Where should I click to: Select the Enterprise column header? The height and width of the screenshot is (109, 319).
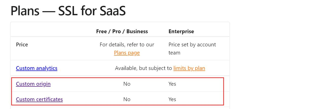point(181,31)
